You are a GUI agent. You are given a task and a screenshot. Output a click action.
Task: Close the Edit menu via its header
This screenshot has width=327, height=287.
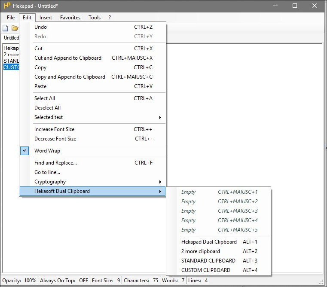(27, 18)
